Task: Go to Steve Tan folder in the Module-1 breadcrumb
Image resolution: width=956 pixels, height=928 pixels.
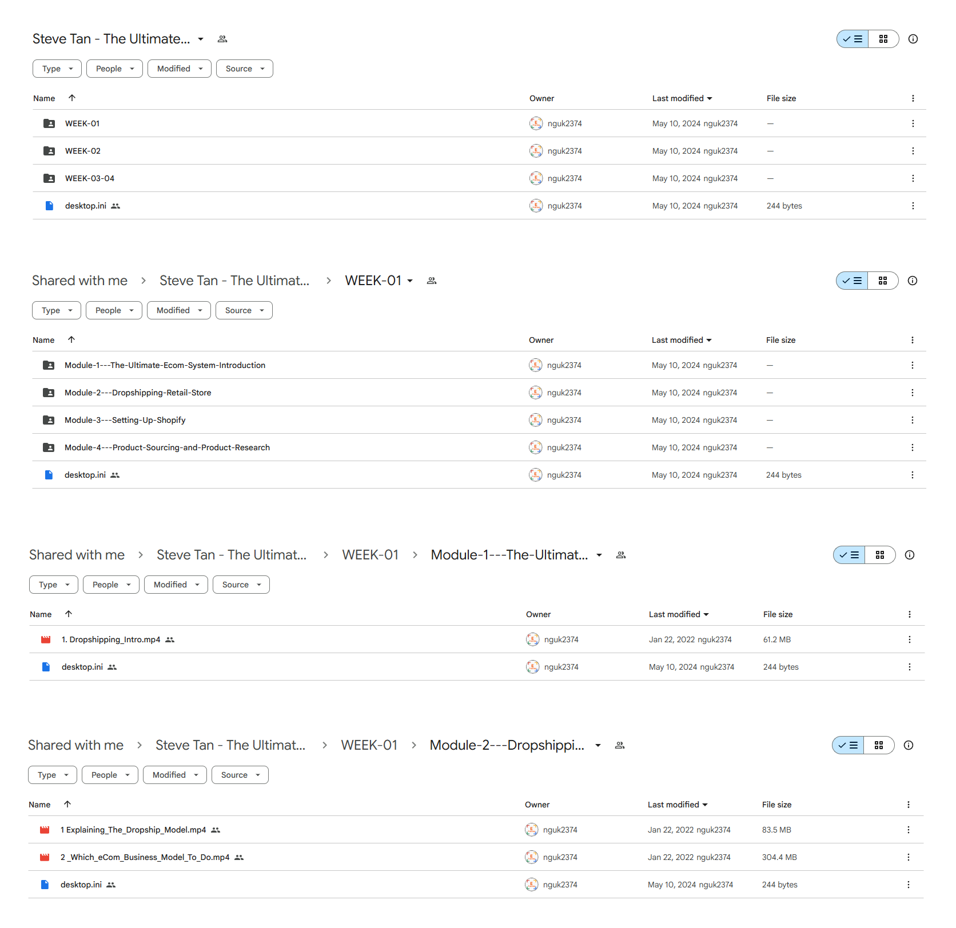Action: pos(232,555)
